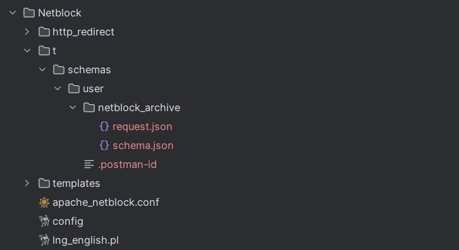Collapse the netblock_archive folder
The image size is (459, 250).
[x=73, y=107]
